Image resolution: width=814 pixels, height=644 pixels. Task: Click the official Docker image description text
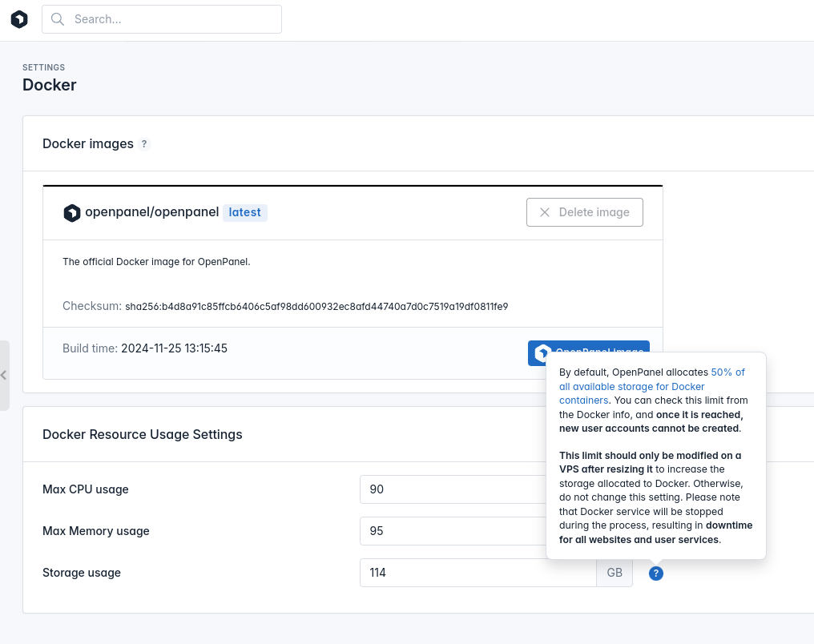tap(156, 262)
